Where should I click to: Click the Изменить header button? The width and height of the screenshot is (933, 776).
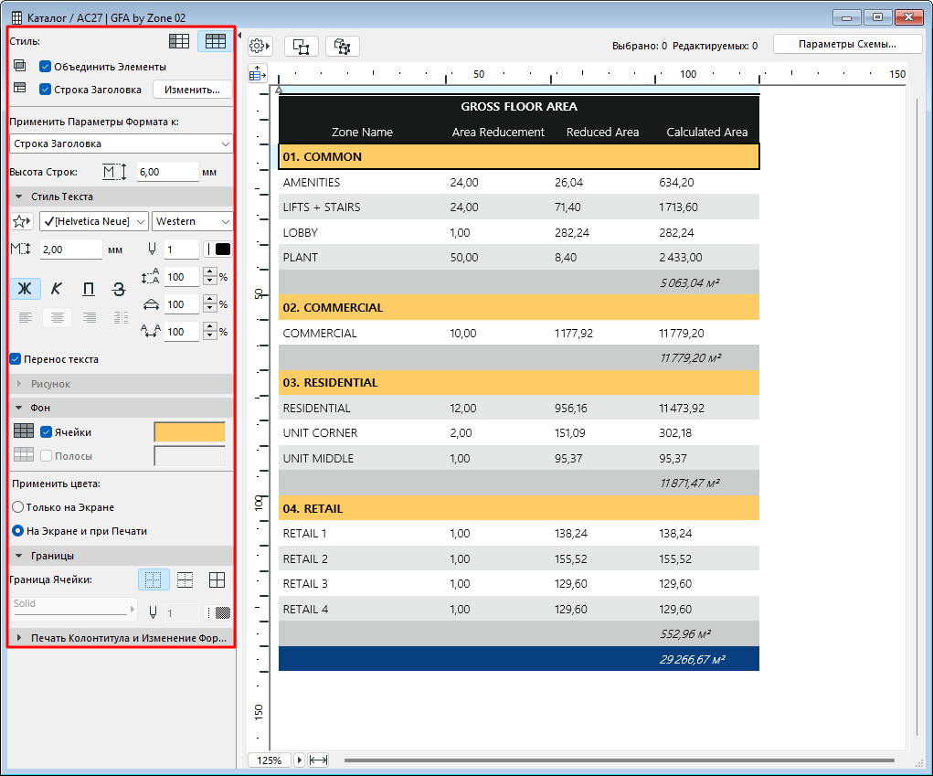(192, 90)
